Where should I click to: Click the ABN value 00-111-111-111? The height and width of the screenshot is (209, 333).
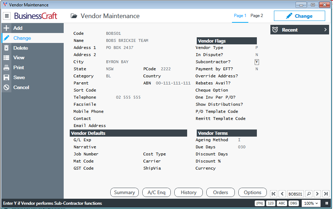pyautogui.click(x=173, y=83)
